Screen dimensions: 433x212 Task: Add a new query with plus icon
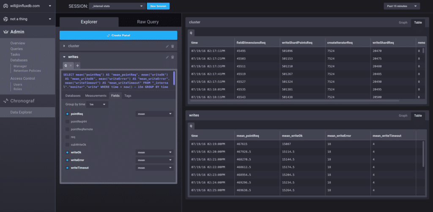(77, 65)
